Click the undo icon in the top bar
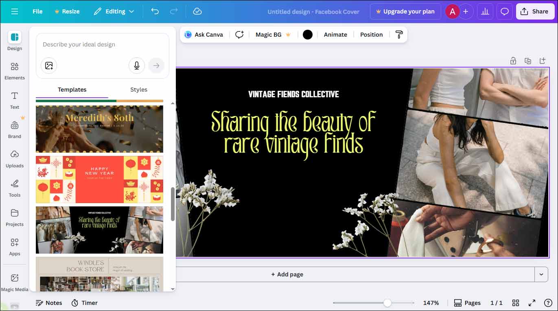 (155, 11)
